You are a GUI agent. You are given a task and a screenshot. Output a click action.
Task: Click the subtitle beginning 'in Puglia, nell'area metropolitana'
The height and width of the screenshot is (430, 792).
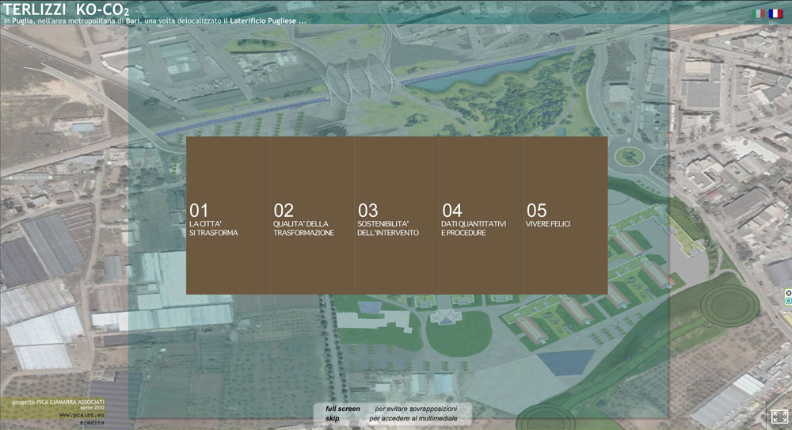coord(154,21)
